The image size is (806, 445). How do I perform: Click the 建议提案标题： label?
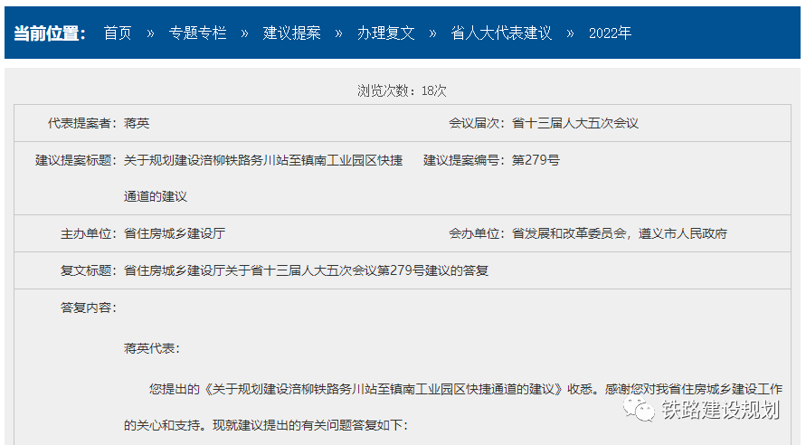(76, 160)
